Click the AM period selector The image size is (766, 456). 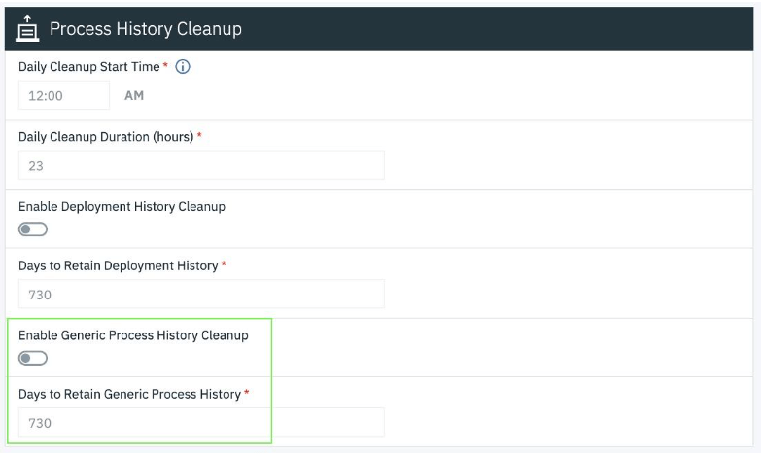pyautogui.click(x=134, y=96)
